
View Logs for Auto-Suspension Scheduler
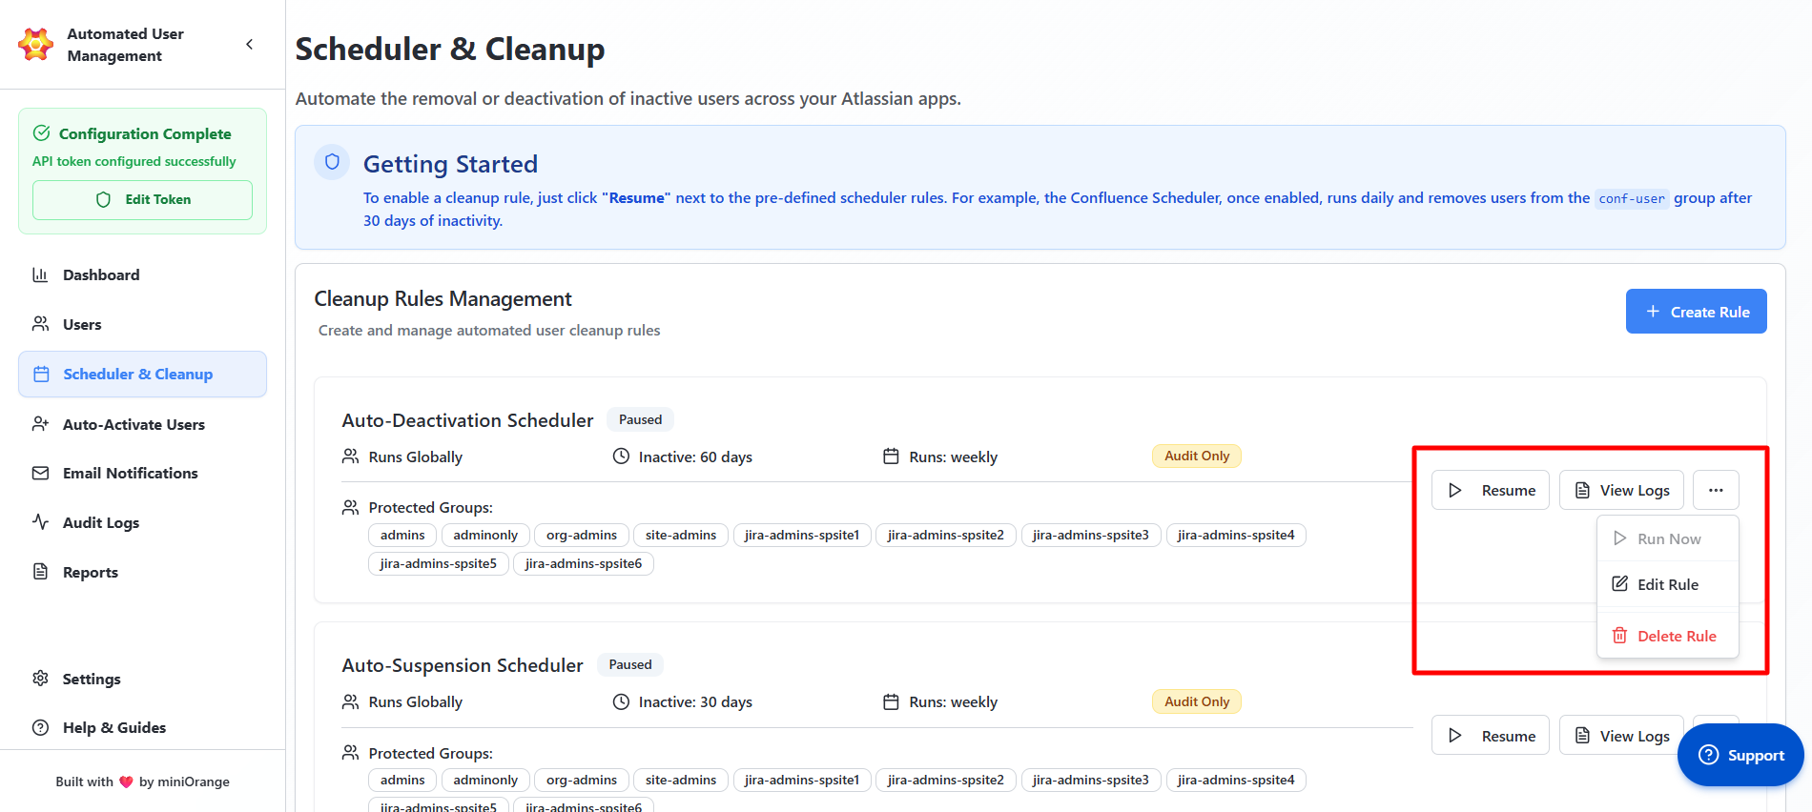tap(1621, 736)
